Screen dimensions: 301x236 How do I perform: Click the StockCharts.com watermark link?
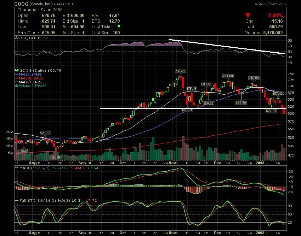[271, 4]
